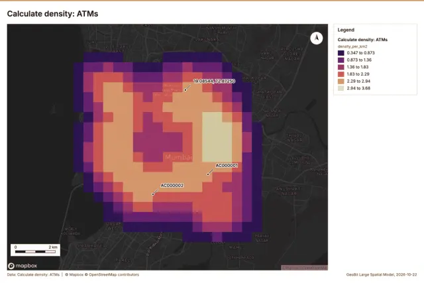The height and width of the screenshot is (283, 424).
Task: Click the marker dot for AC000002
Action: (x=153, y=194)
